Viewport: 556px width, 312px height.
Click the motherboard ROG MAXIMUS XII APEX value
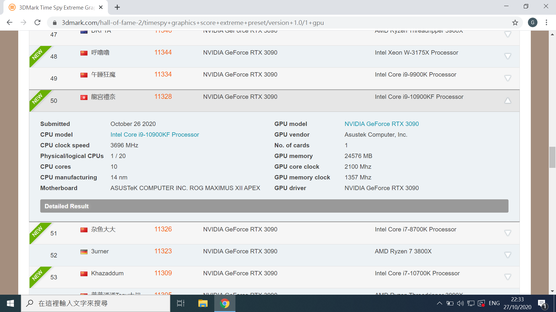pyautogui.click(x=185, y=188)
